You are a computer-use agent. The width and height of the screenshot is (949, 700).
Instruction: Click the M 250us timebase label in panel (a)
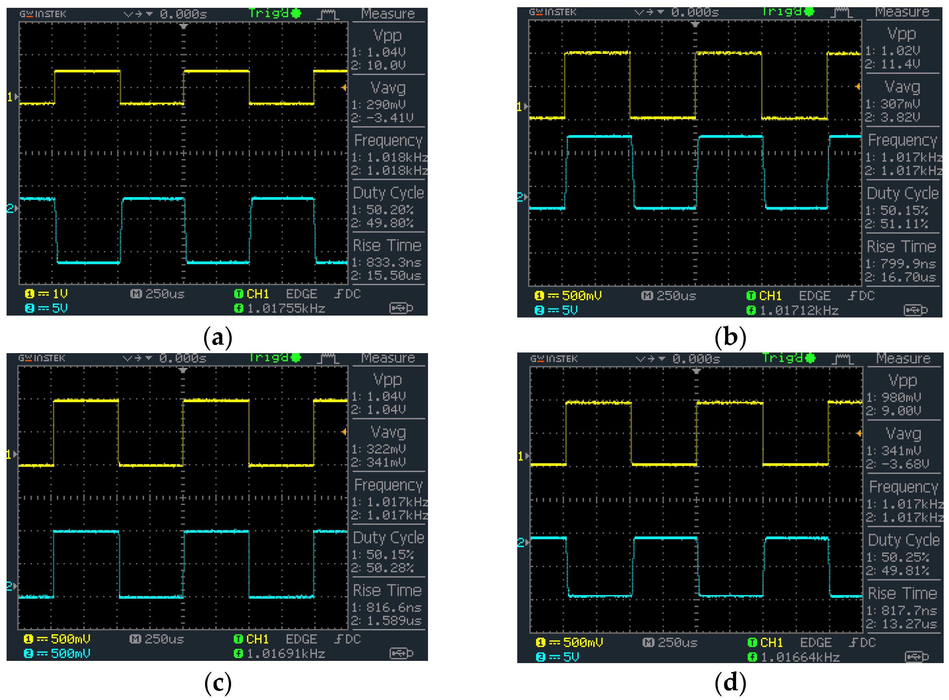pyautogui.click(x=157, y=294)
